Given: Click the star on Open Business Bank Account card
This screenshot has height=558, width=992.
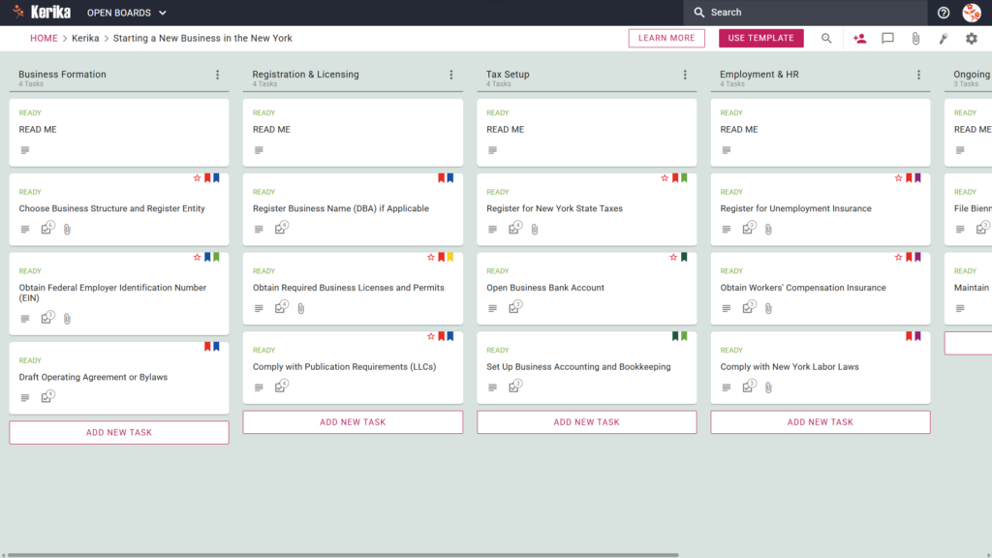Looking at the screenshot, I should coord(673,257).
